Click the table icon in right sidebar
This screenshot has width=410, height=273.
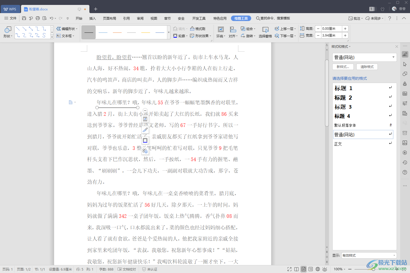(x=405, y=94)
